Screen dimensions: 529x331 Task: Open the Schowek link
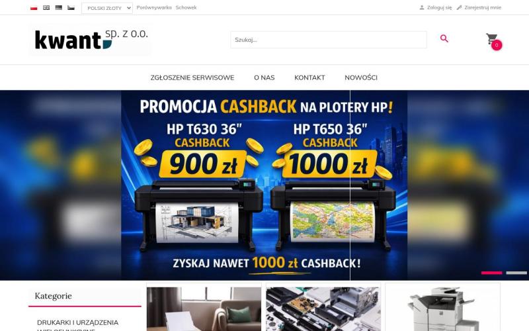coord(186,7)
